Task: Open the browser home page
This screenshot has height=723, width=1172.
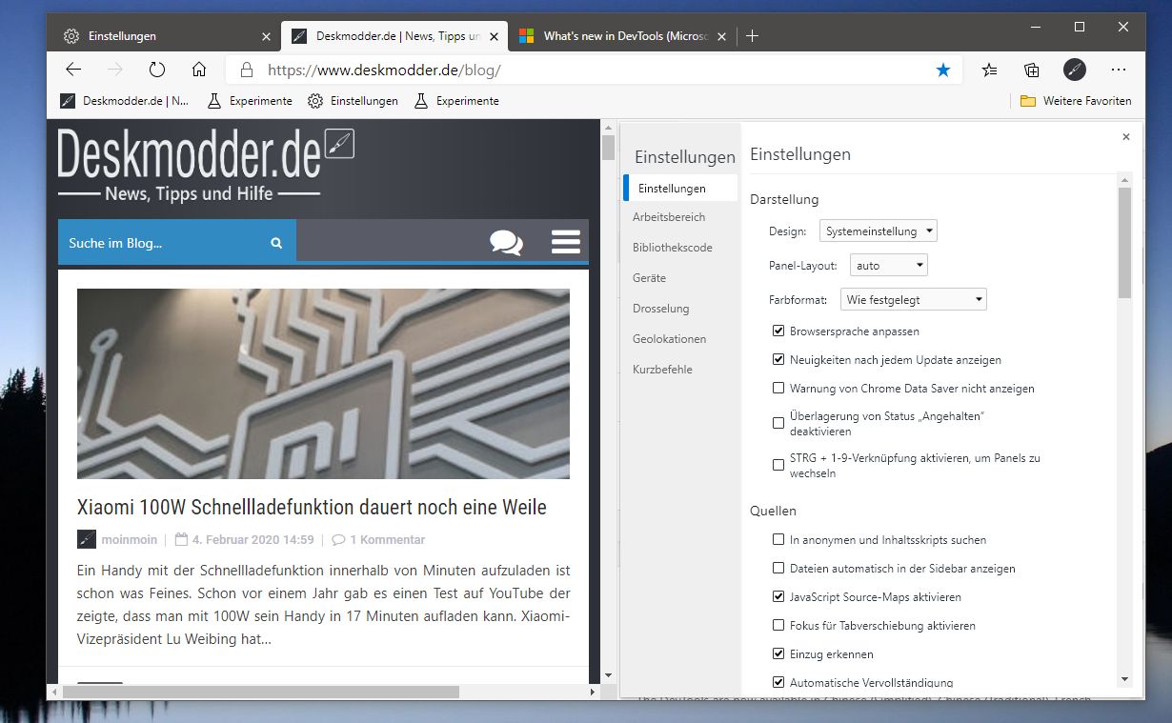Action: [x=199, y=70]
